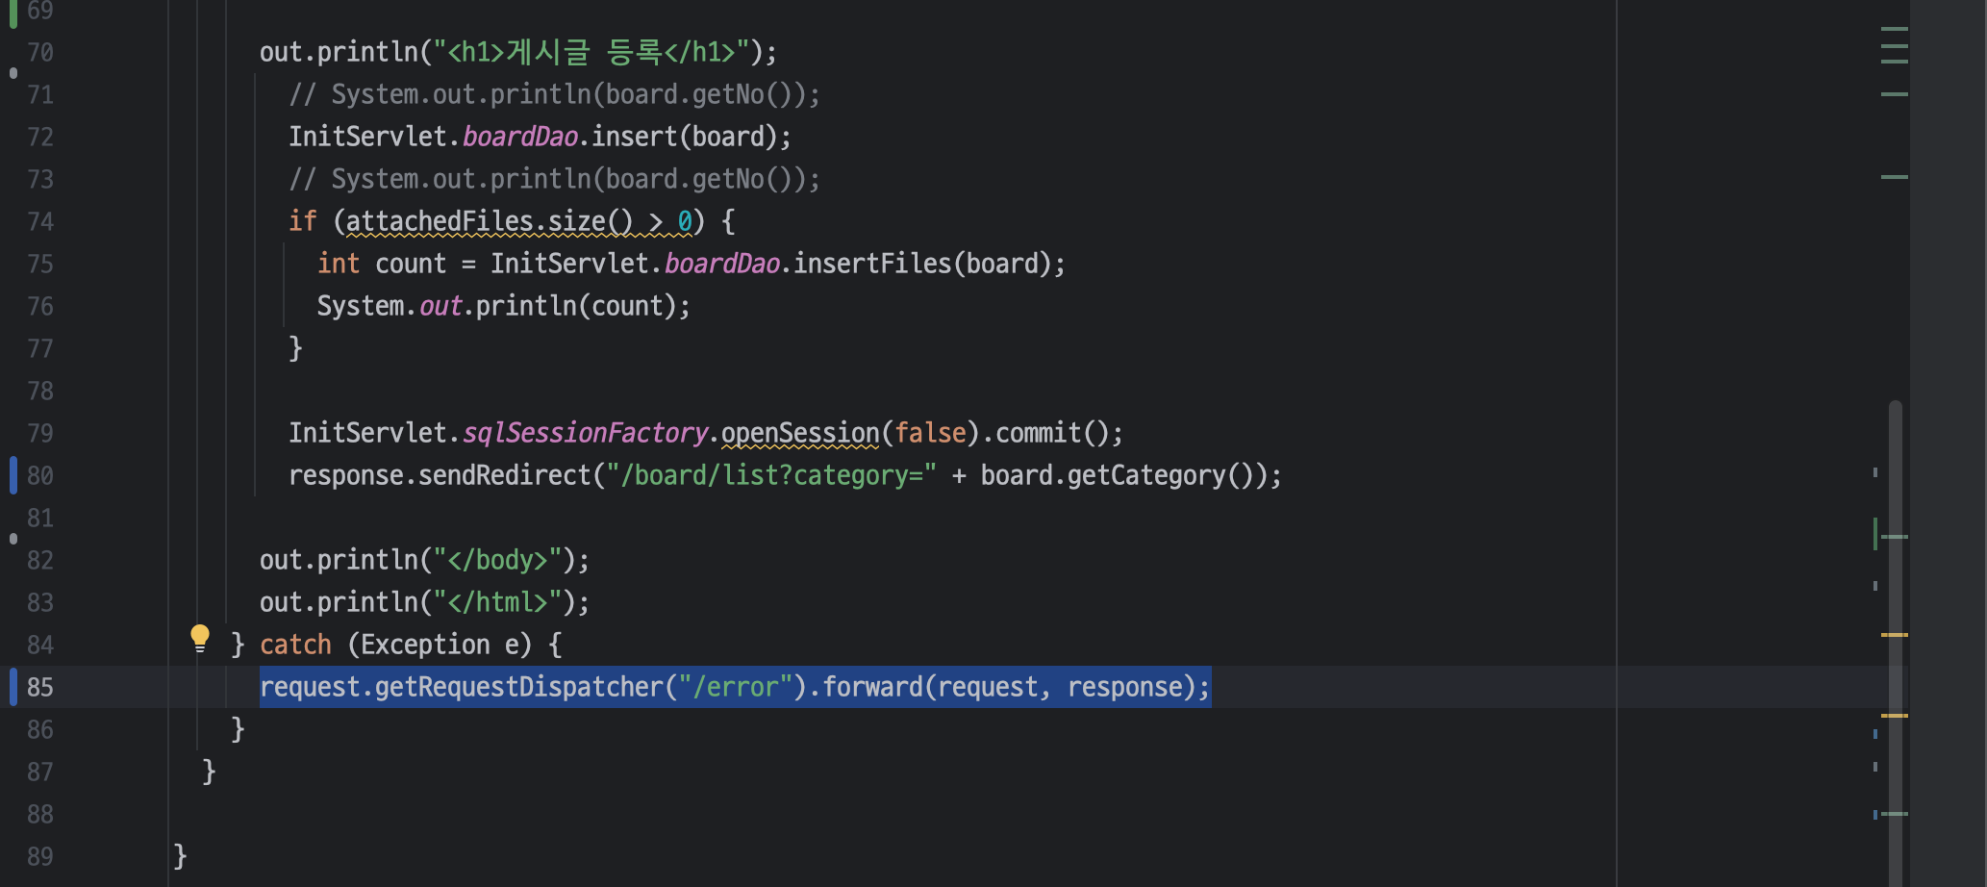The height and width of the screenshot is (887, 1987).
Task: Click the blue change marker at line 85
Action: click(13, 687)
